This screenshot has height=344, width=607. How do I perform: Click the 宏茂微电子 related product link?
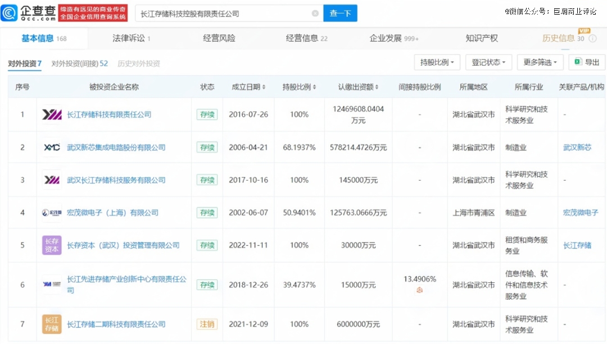(581, 213)
